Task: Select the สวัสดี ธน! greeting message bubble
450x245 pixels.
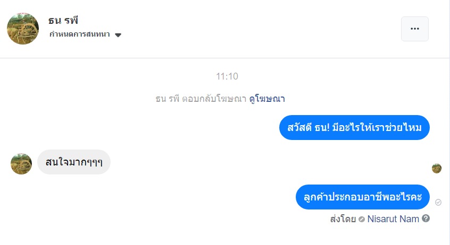Action: (354, 127)
